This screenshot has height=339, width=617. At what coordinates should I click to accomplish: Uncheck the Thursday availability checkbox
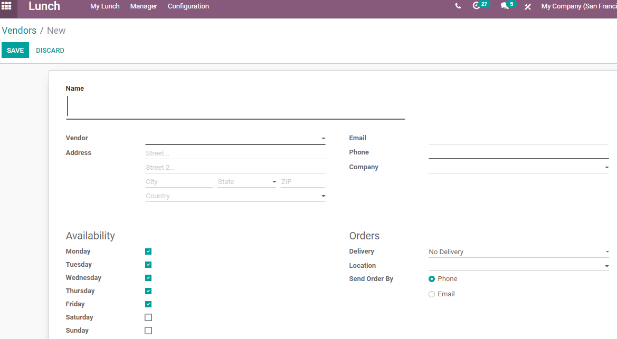[148, 291]
